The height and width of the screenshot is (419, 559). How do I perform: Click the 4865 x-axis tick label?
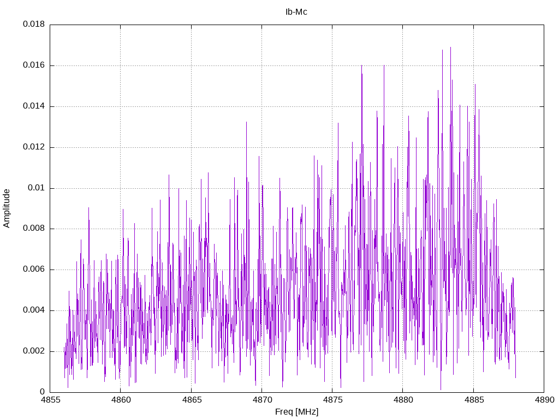click(x=192, y=400)
